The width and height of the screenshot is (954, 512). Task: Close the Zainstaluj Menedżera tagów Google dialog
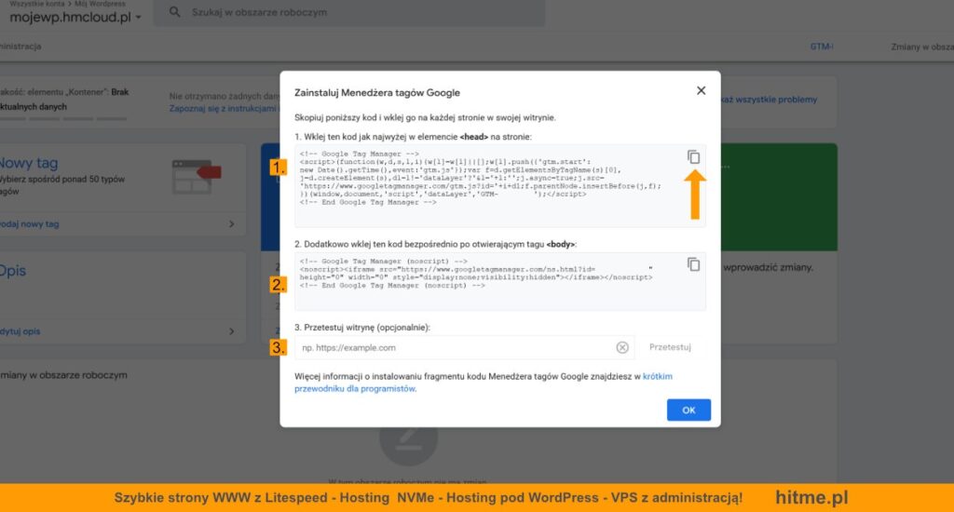[x=701, y=91]
